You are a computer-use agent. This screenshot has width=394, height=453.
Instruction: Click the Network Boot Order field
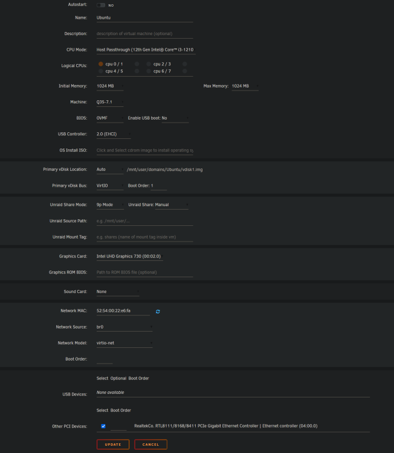coord(105,359)
